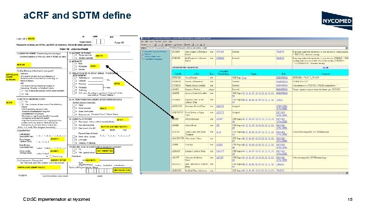Open the codelist link in AEREL row
This screenshot has height=205, width=365.
(219, 145)
